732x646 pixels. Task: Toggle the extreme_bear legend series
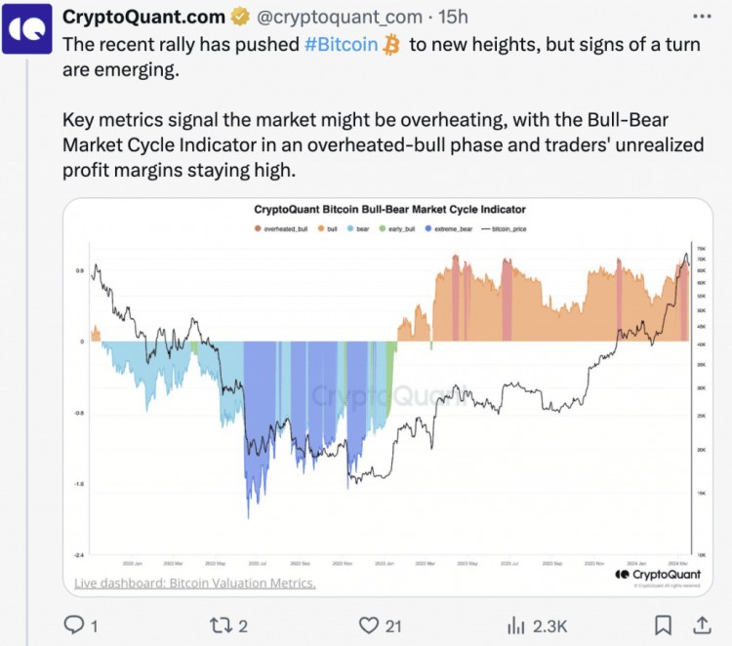pos(446,229)
